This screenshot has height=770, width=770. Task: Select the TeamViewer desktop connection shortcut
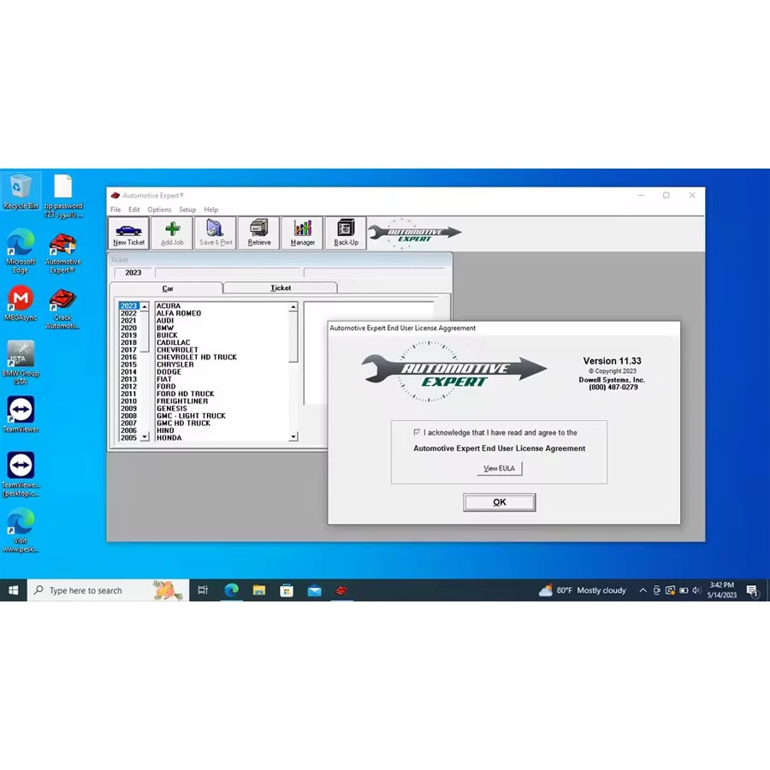21,474
